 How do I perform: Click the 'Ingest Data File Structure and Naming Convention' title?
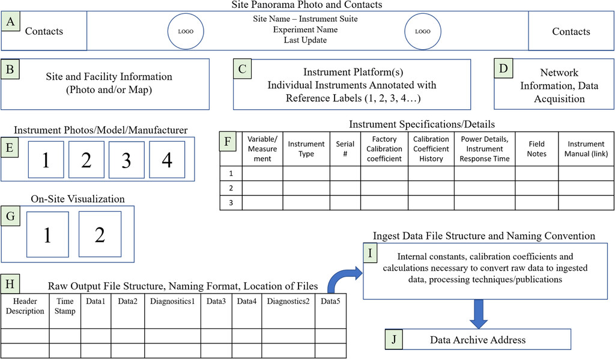[484, 236]
